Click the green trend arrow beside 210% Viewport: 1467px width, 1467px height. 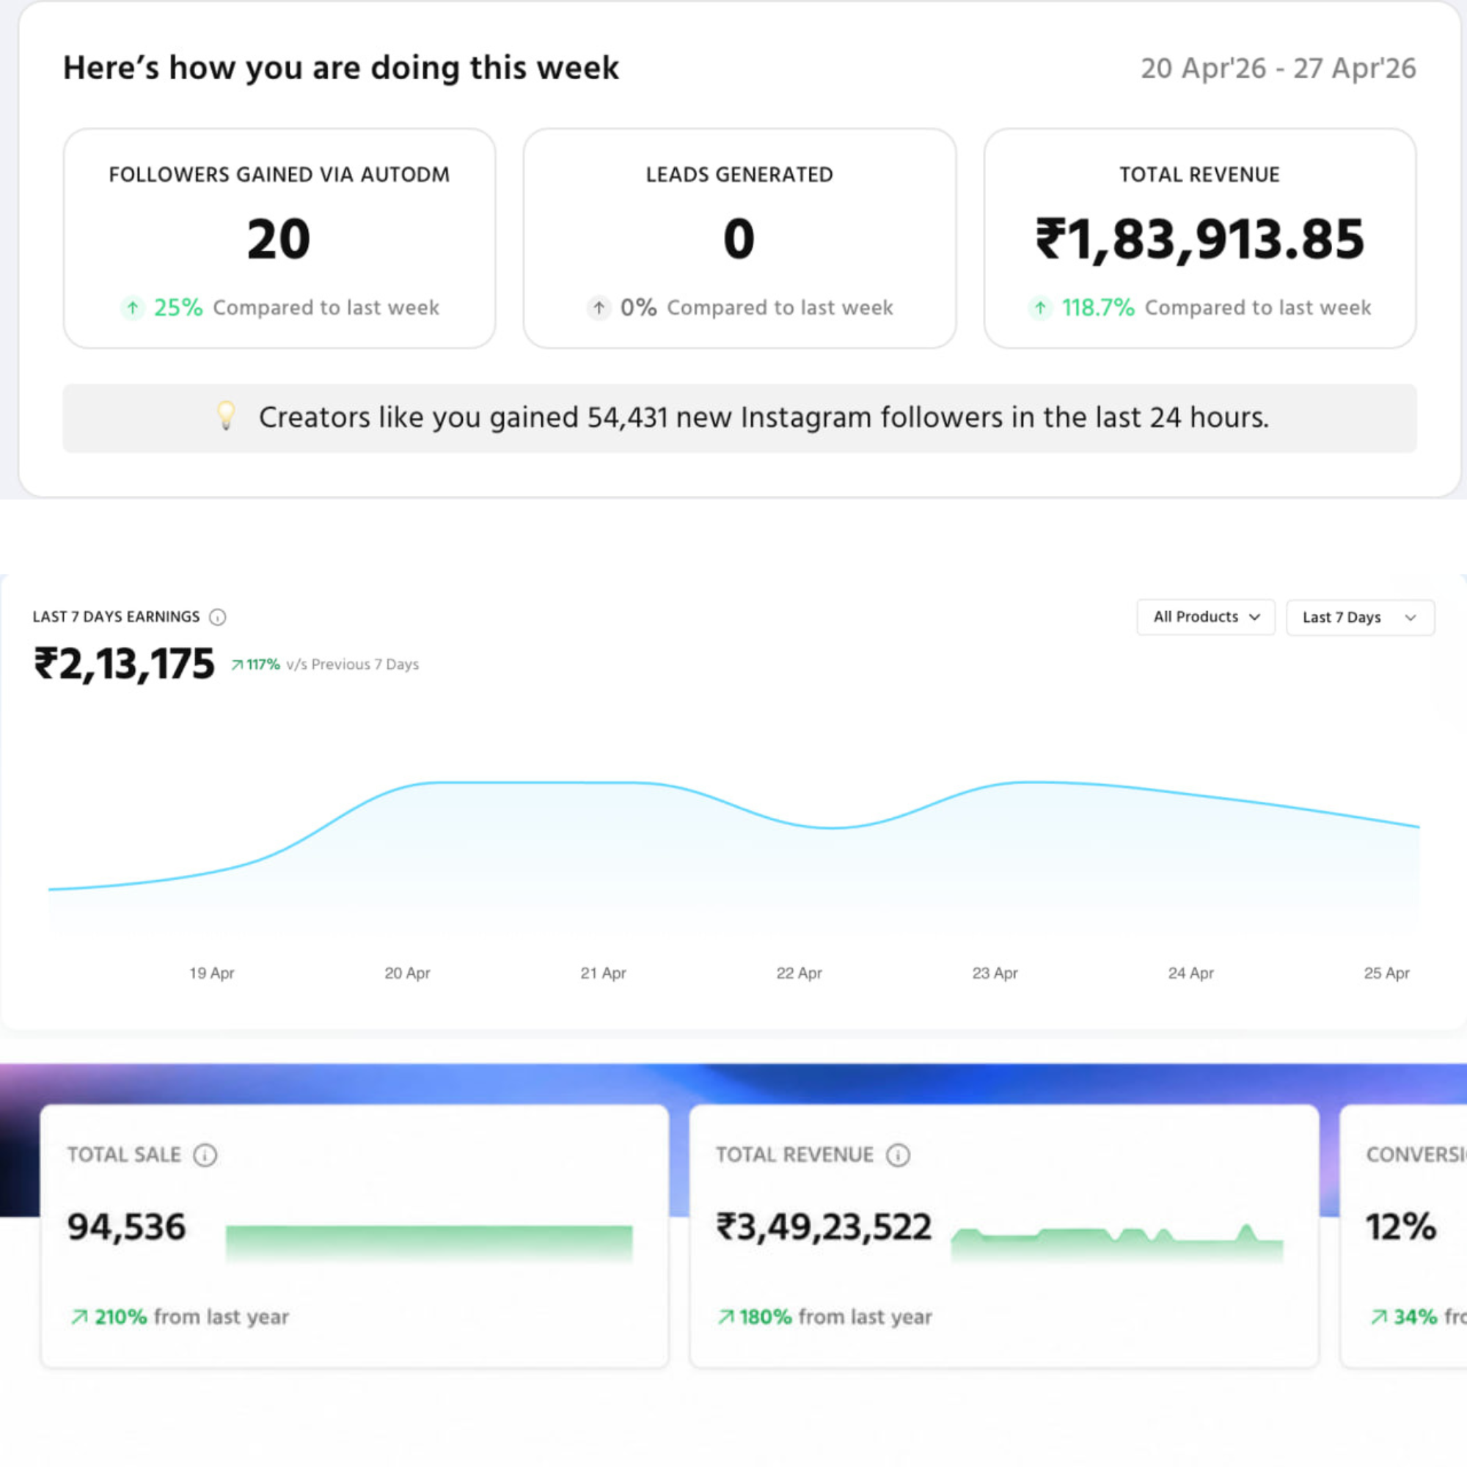[x=80, y=1317]
